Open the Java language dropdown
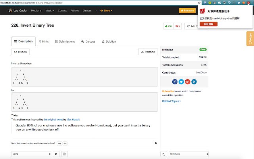 pos(31,154)
